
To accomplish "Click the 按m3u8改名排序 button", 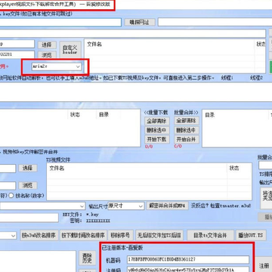I will pyautogui.click(x=39, y=236).
